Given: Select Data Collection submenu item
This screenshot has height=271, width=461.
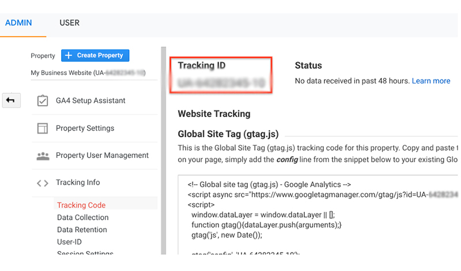Looking at the screenshot, I should click(x=83, y=217).
